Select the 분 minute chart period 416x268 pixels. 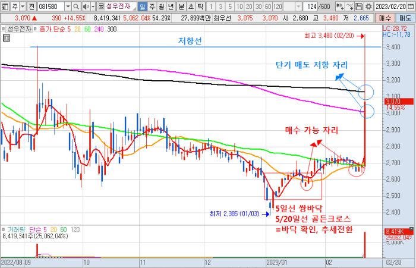click(181, 7)
